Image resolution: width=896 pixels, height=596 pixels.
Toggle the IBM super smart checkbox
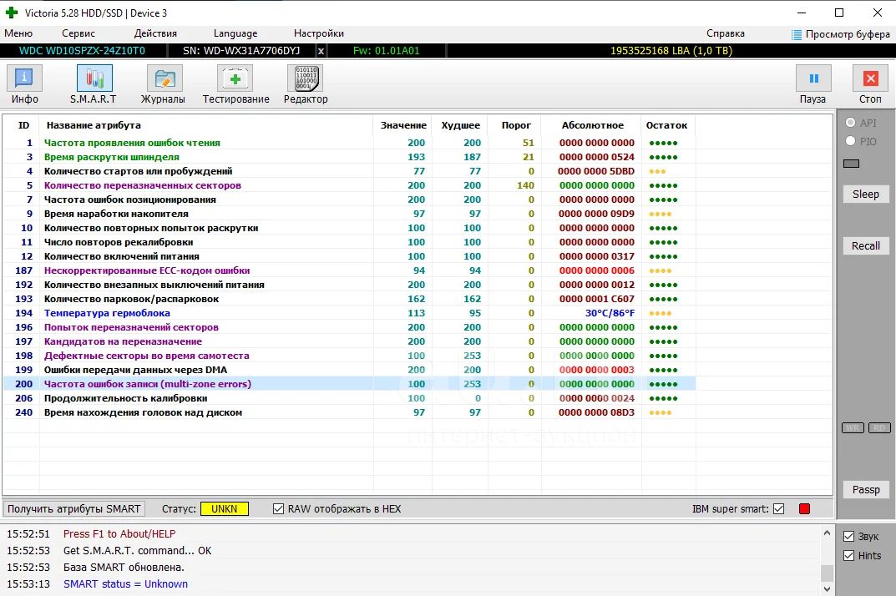point(778,508)
